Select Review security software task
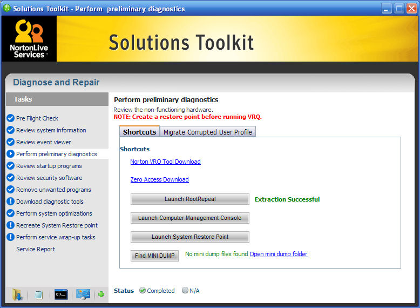This screenshot has height=308, width=420. [49, 178]
